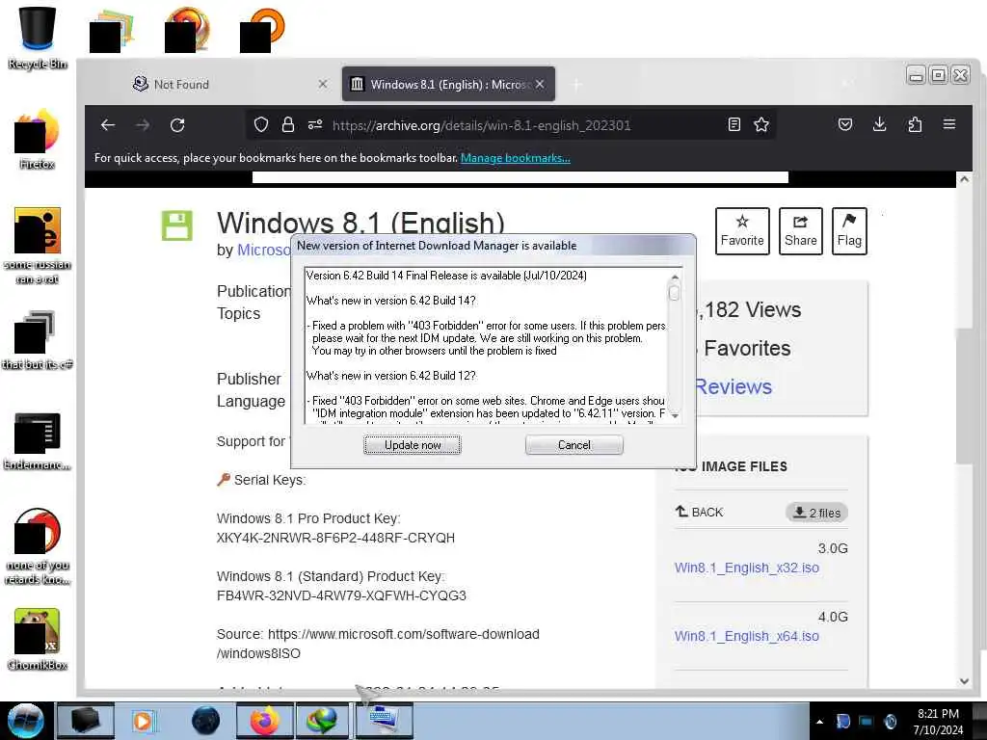Click the globe taskbar icon
The image size is (987, 740).
(x=206, y=721)
